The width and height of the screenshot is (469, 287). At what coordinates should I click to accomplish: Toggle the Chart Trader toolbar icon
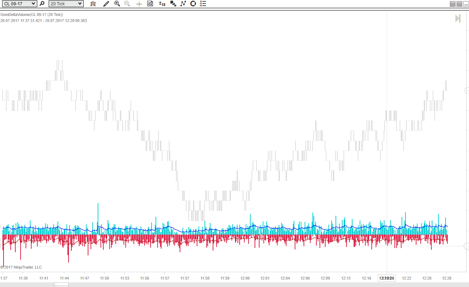click(162, 4)
